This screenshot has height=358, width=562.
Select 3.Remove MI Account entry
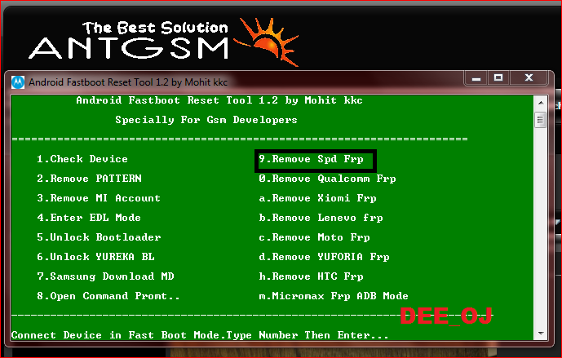98,198
